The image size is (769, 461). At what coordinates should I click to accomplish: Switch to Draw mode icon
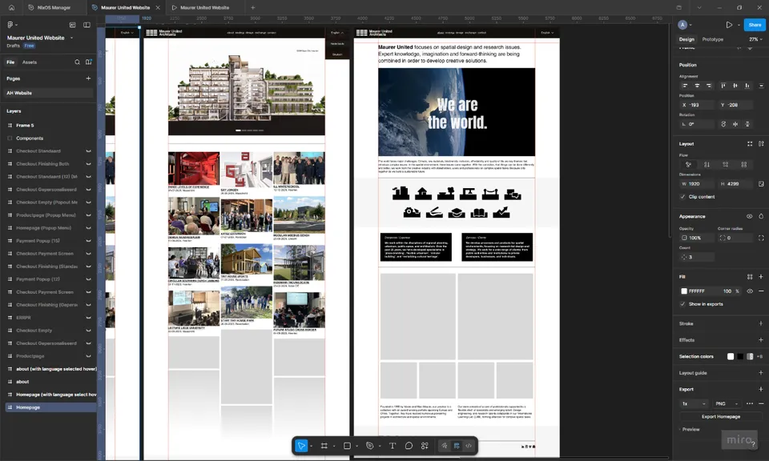[x=445, y=446]
